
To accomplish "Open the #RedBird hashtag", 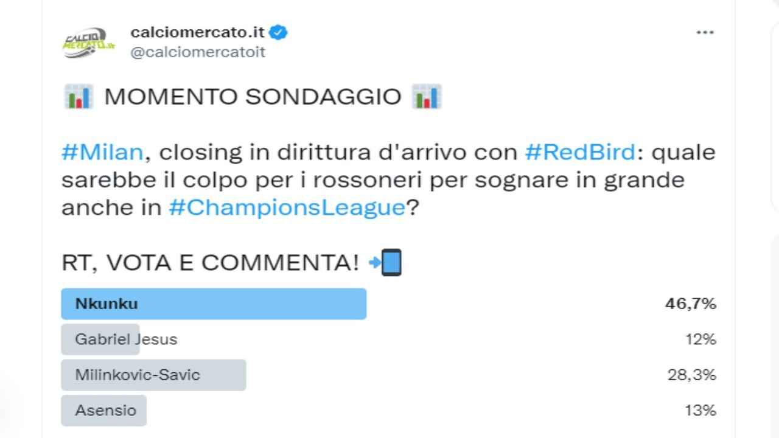I will click(x=580, y=152).
